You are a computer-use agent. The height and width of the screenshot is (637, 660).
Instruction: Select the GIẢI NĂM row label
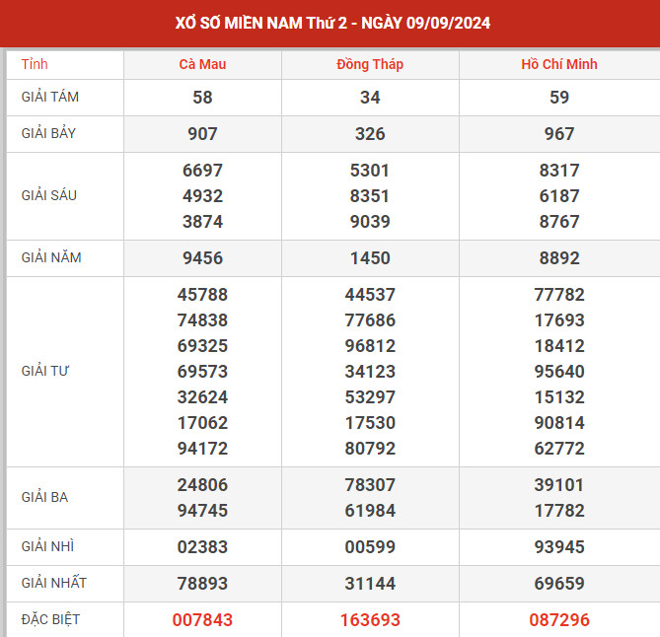[51, 257]
